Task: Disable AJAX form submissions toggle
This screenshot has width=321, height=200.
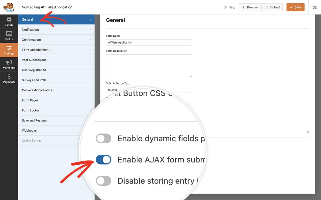Action: [x=104, y=160]
